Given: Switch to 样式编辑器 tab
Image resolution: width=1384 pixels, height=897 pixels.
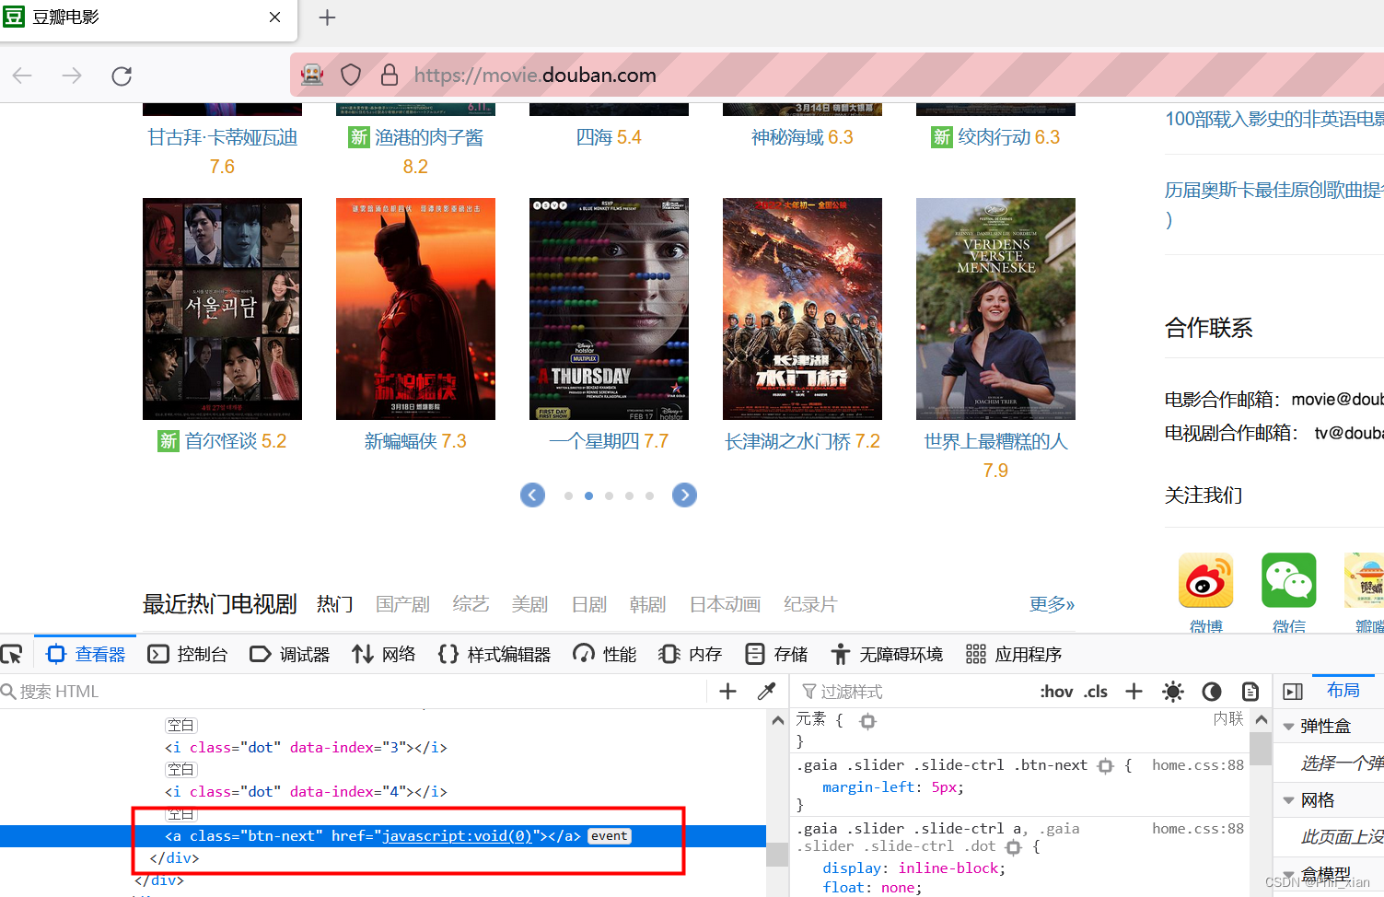Looking at the screenshot, I should pyautogui.click(x=494, y=654).
